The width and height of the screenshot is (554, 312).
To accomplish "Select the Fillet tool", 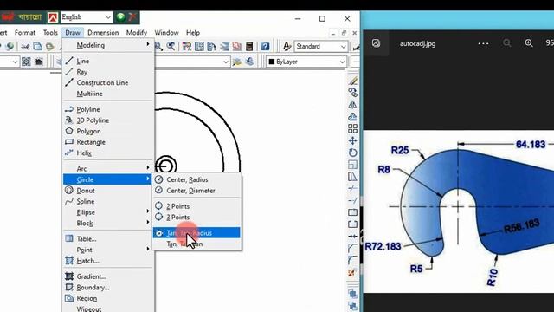I will [x=352, y=260].
